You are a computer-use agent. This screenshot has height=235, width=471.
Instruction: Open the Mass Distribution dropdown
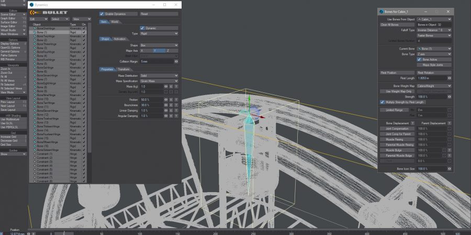pos(159,75)
